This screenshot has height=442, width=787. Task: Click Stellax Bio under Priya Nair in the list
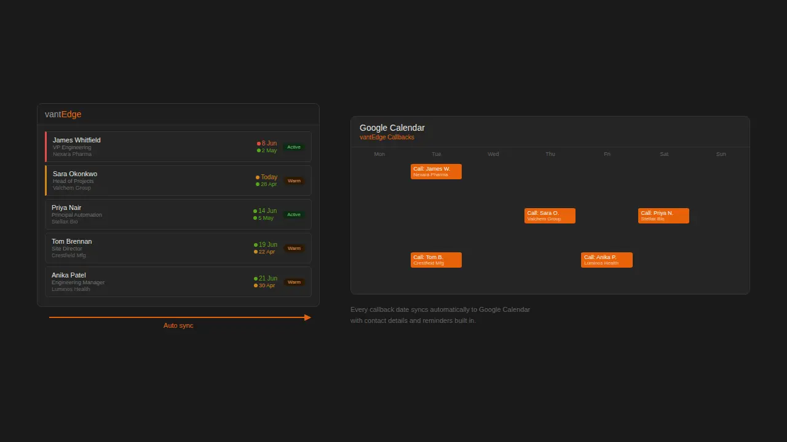tap(65, 222)
